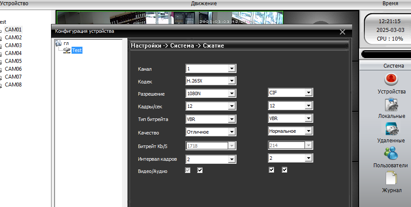411x207 pixels.
Task: Toggle sub stream audio checkbox
Action: pyautogui.click(x=284, y=170)
